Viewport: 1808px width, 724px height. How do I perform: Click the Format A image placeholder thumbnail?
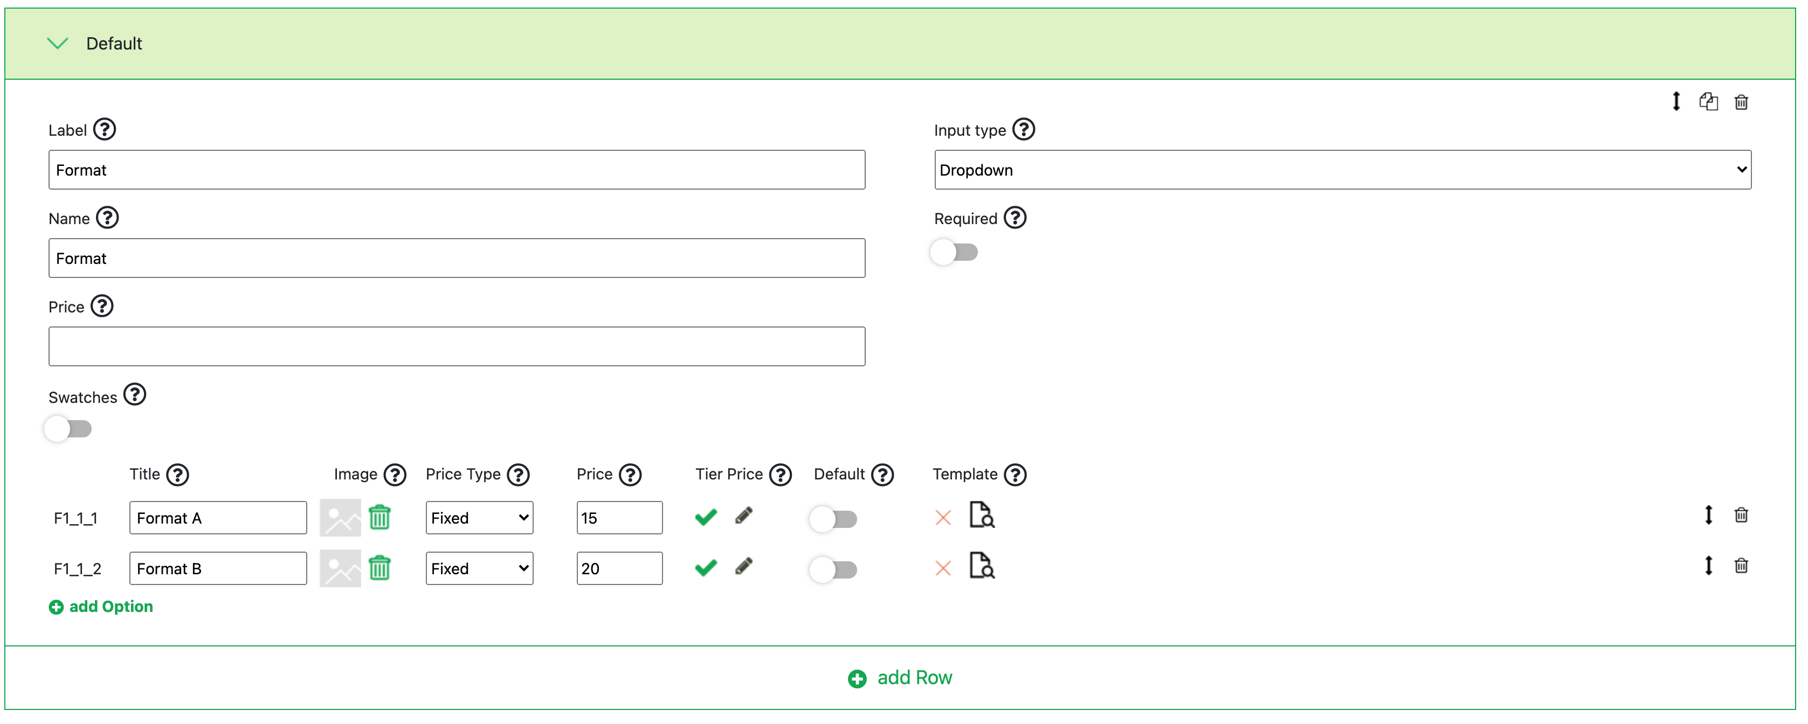coord(340,518)
